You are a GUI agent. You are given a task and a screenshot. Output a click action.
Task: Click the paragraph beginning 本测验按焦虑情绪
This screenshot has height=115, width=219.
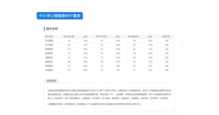pyautogui.click(x=109, y=94)
